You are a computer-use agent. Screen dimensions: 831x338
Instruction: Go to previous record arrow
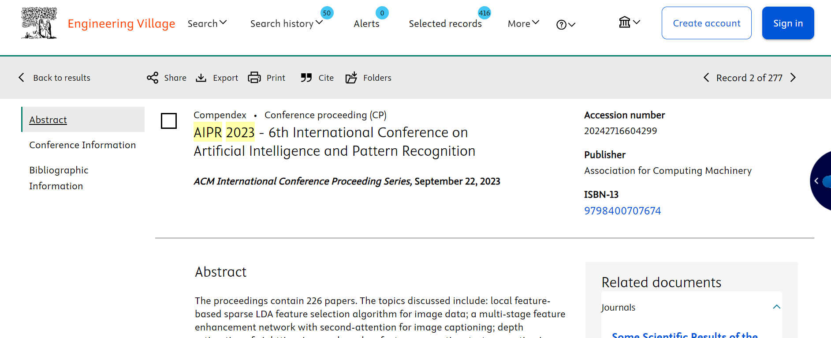[706, 78]
